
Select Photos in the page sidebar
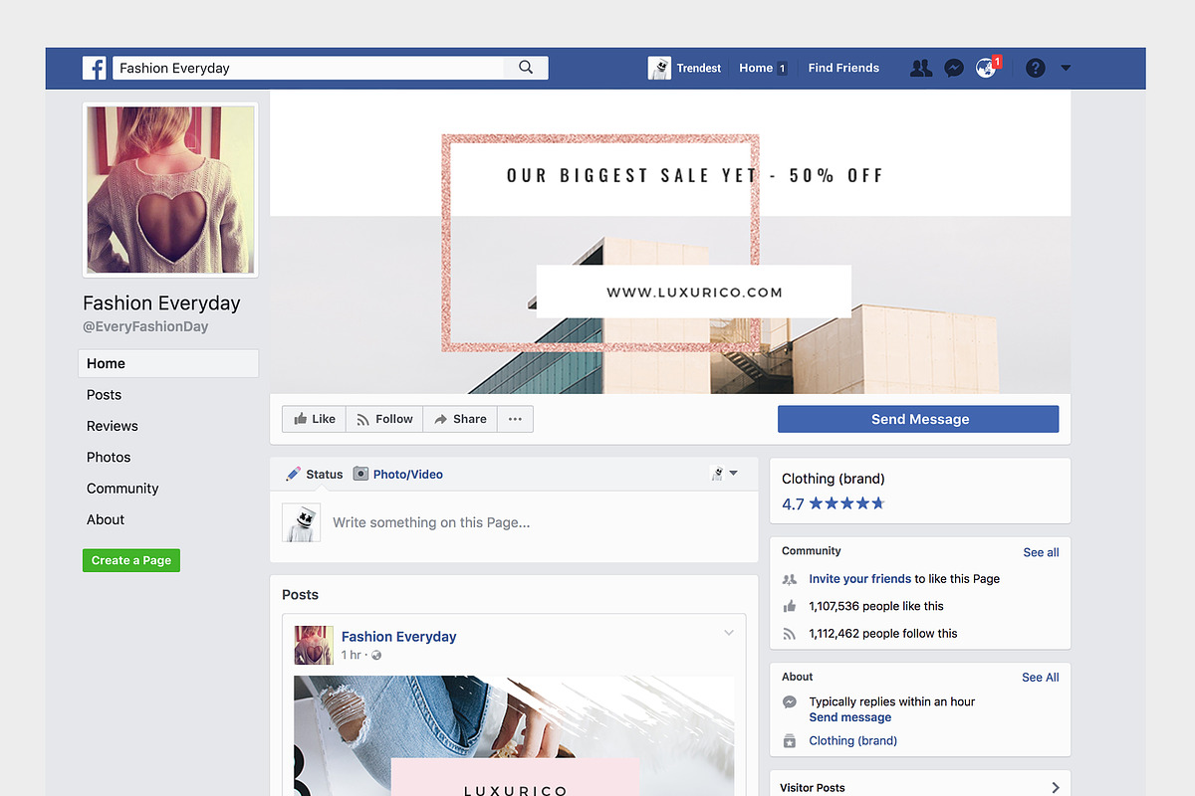109,457
